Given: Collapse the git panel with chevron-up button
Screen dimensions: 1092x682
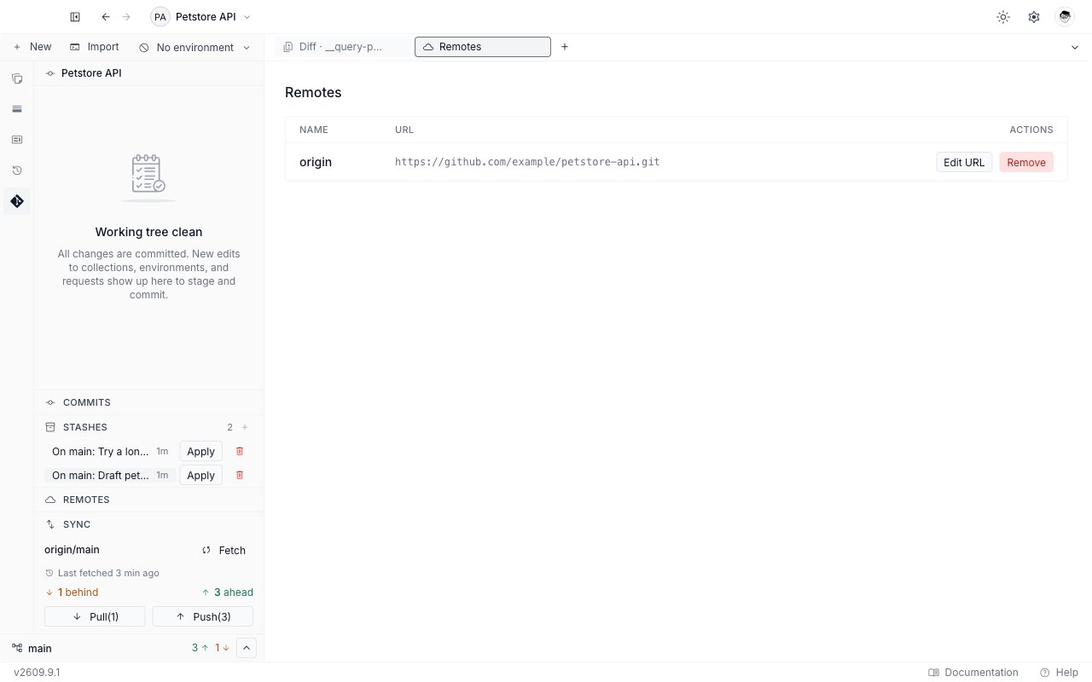Looking at the screenshot, I should coord(247,648).
